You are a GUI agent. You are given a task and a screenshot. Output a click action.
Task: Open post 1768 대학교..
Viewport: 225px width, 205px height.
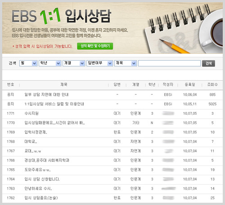click(x=31, y=141)
